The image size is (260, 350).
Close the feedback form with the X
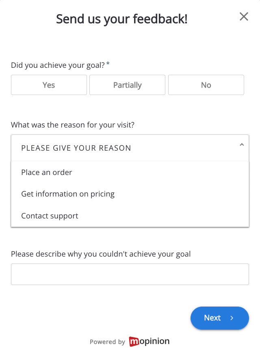pos(244,17)
